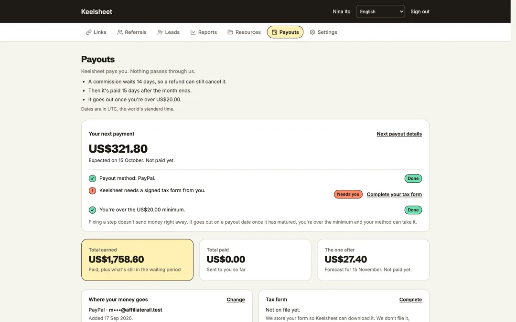Click the Links chain icon
The image size is (516, 322).
[x=89, y=32]
